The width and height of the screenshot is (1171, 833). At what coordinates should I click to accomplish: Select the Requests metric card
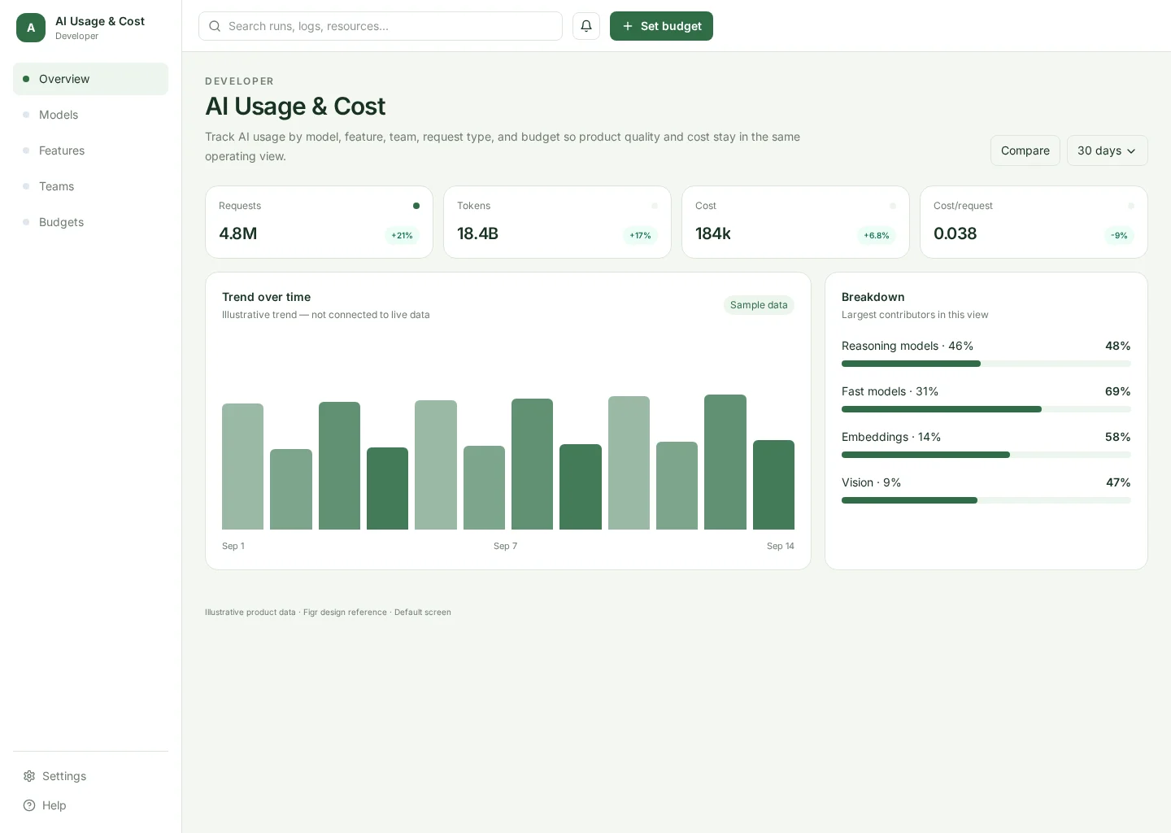pyautogui.click(x=319, y=222)
